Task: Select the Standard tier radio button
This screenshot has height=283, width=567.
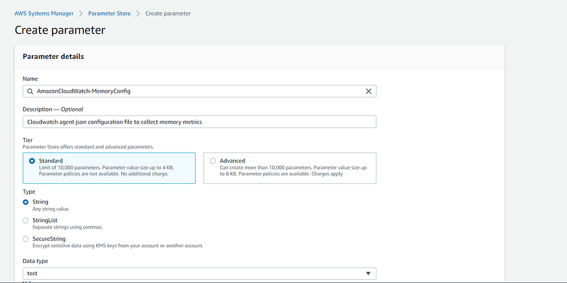Action: coord(32,161)
